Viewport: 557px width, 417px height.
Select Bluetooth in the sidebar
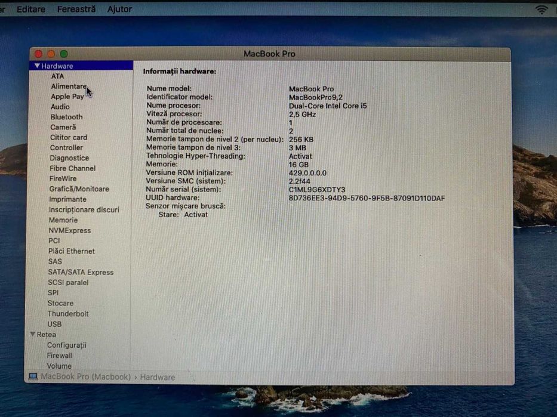[x=66, y=117]
